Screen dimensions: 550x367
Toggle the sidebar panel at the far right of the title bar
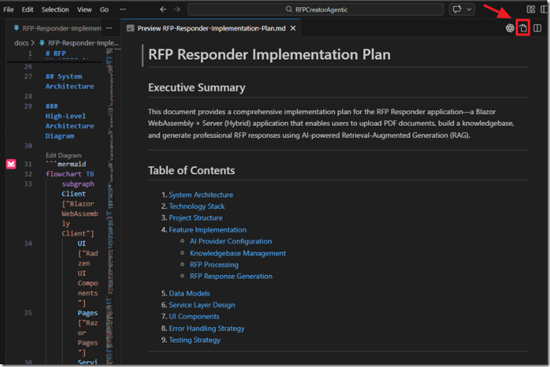coord(544,10)
